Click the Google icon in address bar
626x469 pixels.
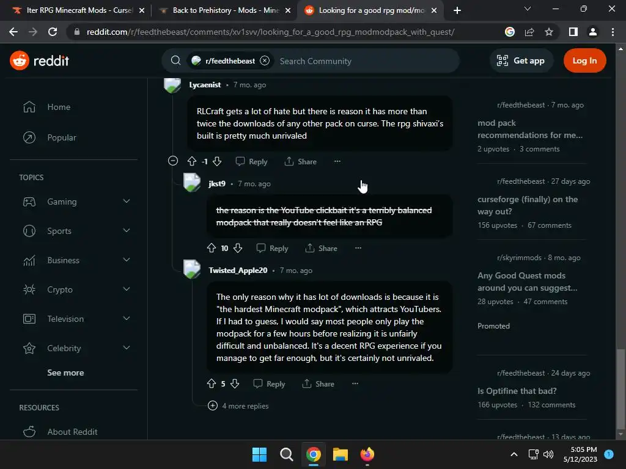click(510, 32)
